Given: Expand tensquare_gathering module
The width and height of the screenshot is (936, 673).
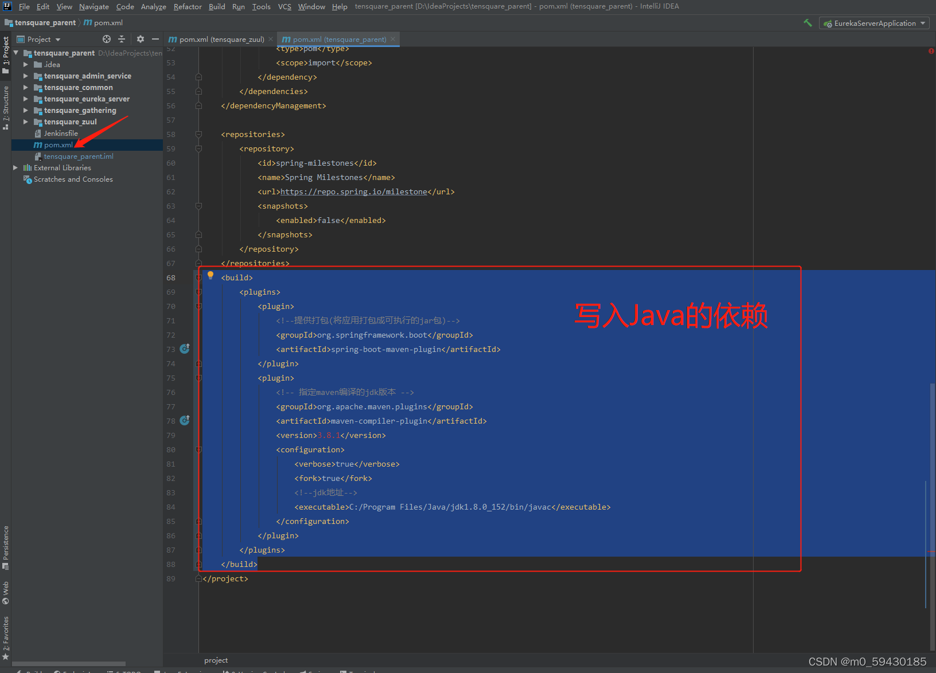Looking at the screenshot, I should tap(25, 110).
